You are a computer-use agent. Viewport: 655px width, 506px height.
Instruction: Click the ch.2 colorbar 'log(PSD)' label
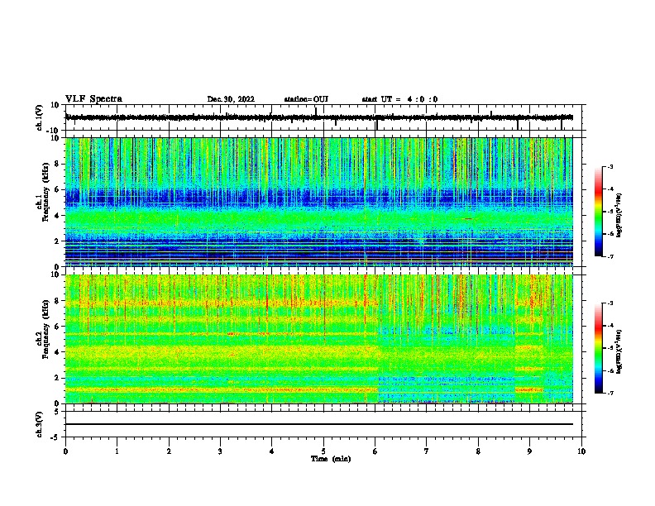[619, 351]
